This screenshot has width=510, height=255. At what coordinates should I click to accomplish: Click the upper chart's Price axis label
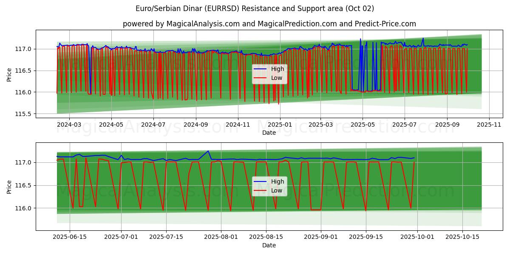9,74
